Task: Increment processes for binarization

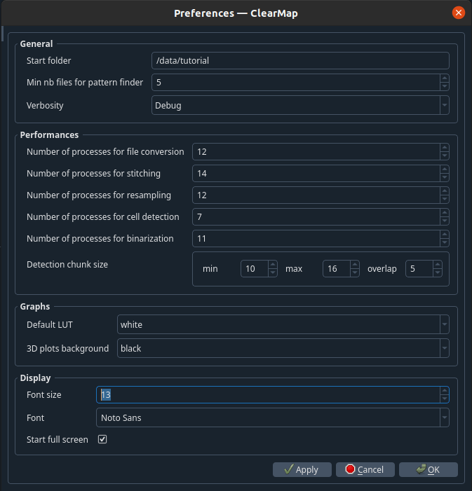Action: [x=445, y=235]
